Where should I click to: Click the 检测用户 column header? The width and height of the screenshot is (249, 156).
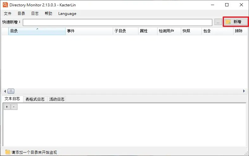pos(169,31)
